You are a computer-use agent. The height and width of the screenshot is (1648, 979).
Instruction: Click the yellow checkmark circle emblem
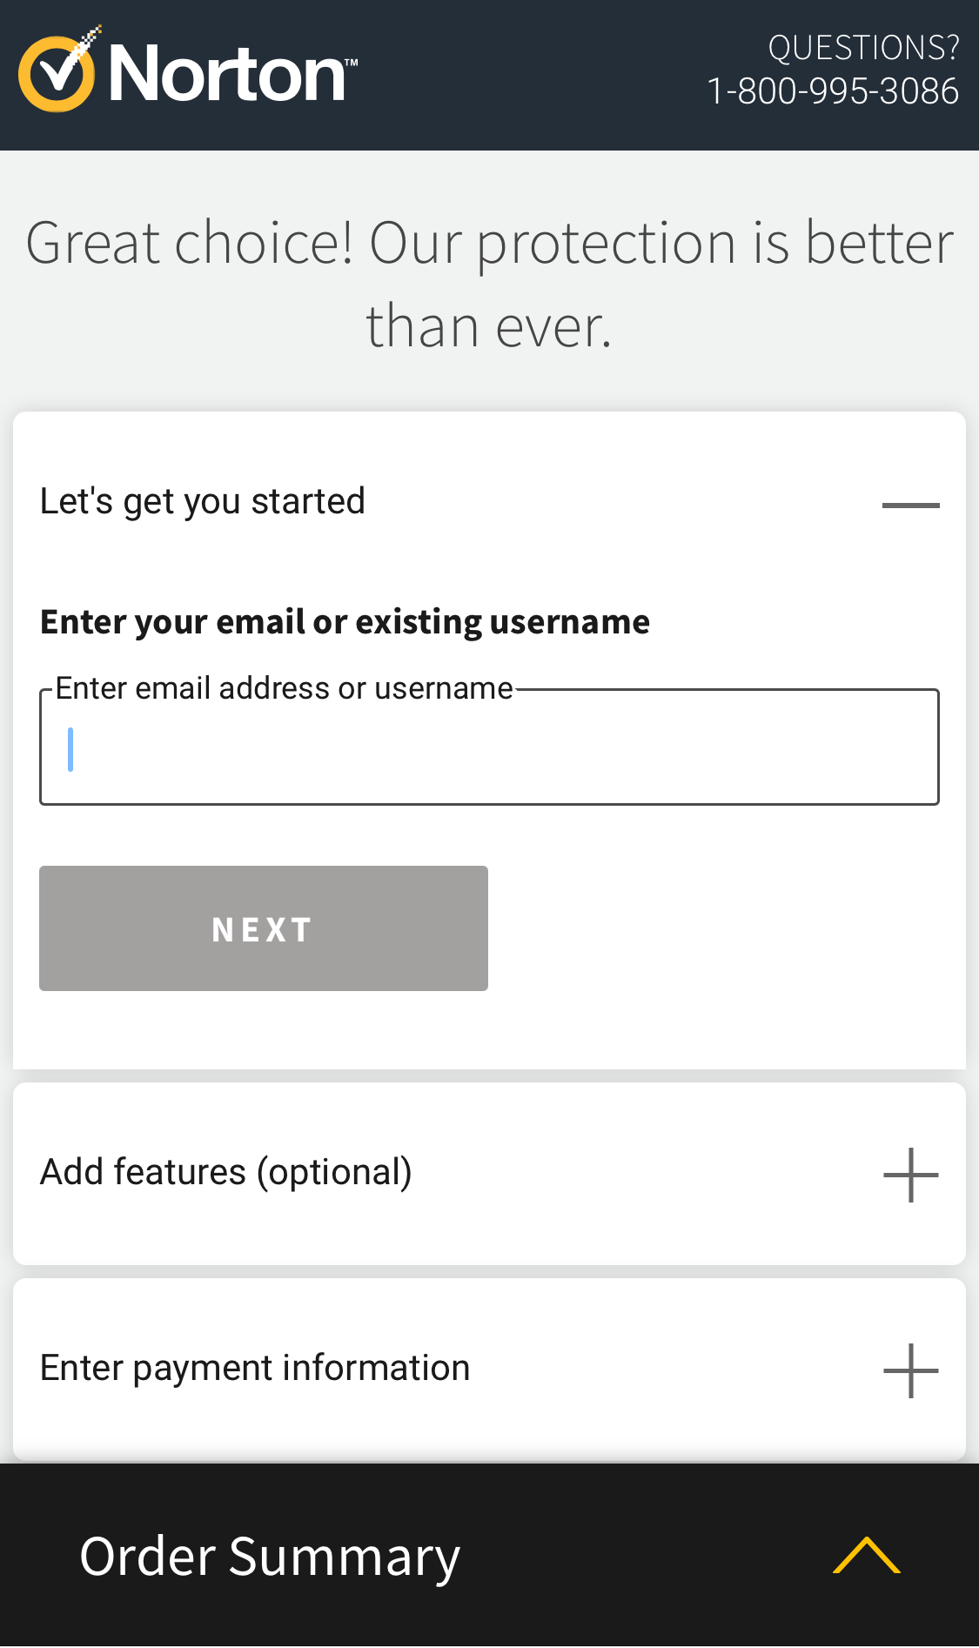click(x=57, y=73)
